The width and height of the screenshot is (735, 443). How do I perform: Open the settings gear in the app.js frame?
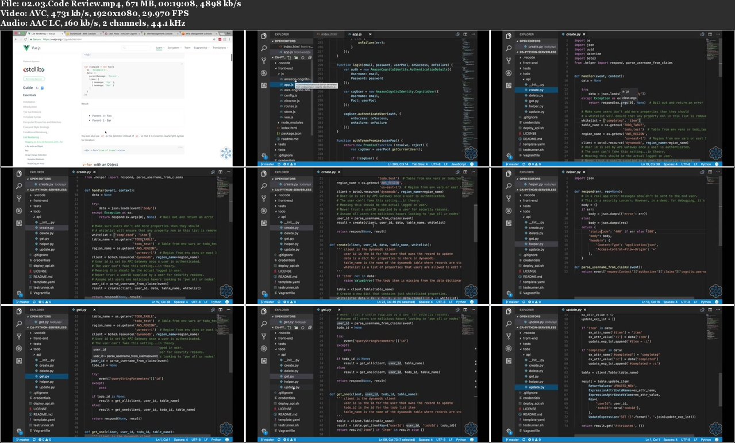[264, 156]
